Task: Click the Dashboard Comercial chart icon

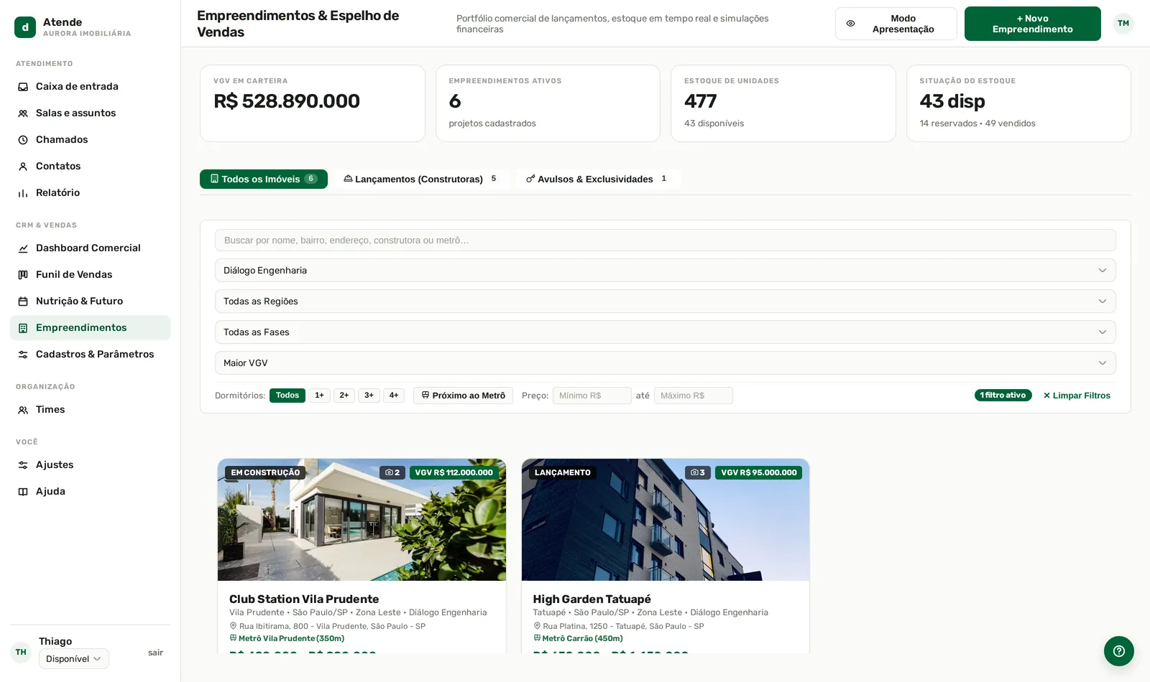Action: pos(23,248)
